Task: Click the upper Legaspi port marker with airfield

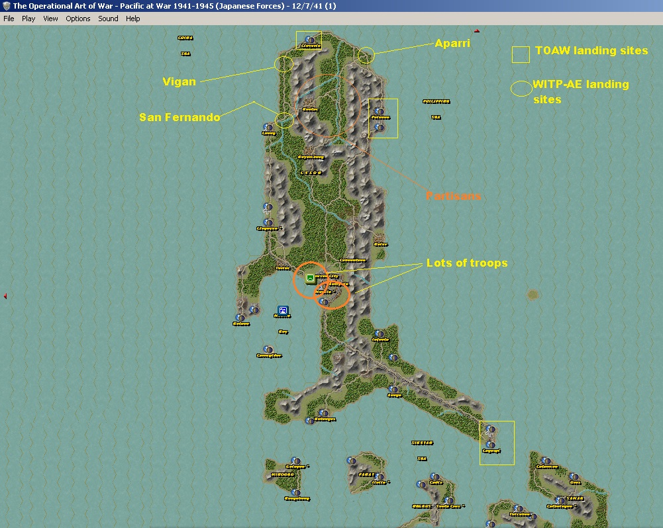Action: tap(491, 429)
